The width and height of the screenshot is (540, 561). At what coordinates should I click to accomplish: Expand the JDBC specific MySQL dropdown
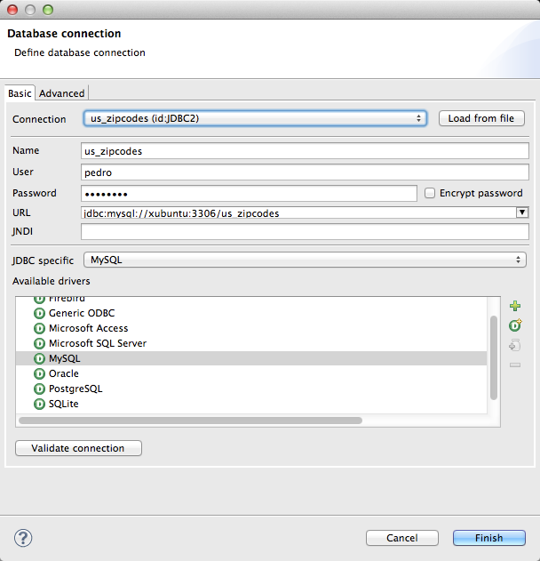(304, 260)
